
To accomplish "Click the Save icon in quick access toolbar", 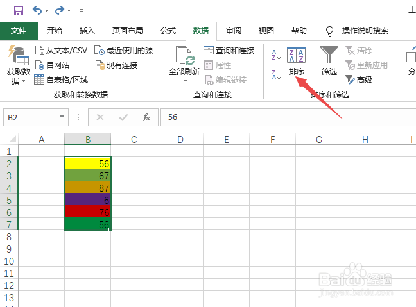I will (x=19, y=11).
